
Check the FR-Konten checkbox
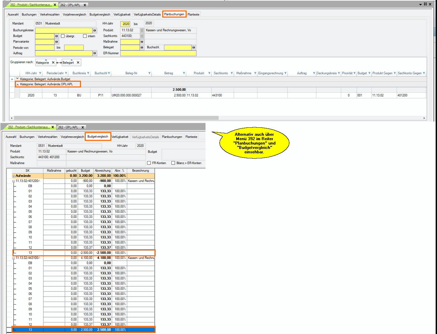point(149,163)
